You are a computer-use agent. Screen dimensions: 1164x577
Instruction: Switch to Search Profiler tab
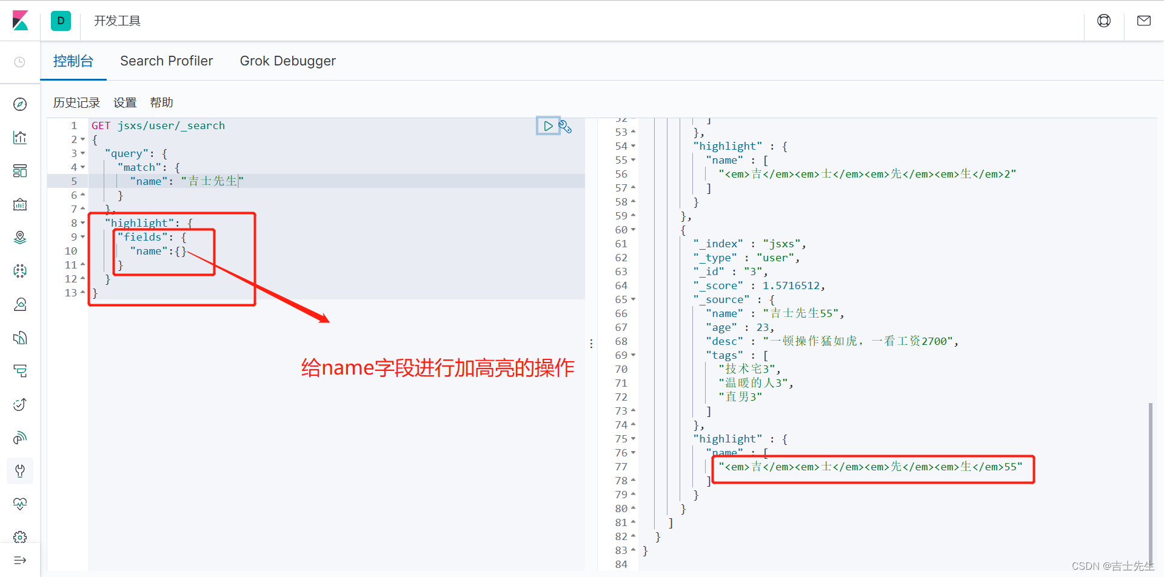(167, 61)
